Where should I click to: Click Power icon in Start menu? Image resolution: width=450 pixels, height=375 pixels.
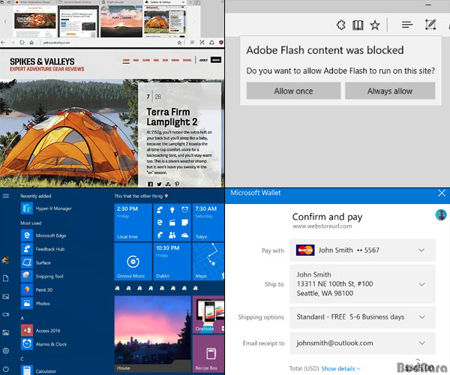pyautogui.click(x=6, y=369)
